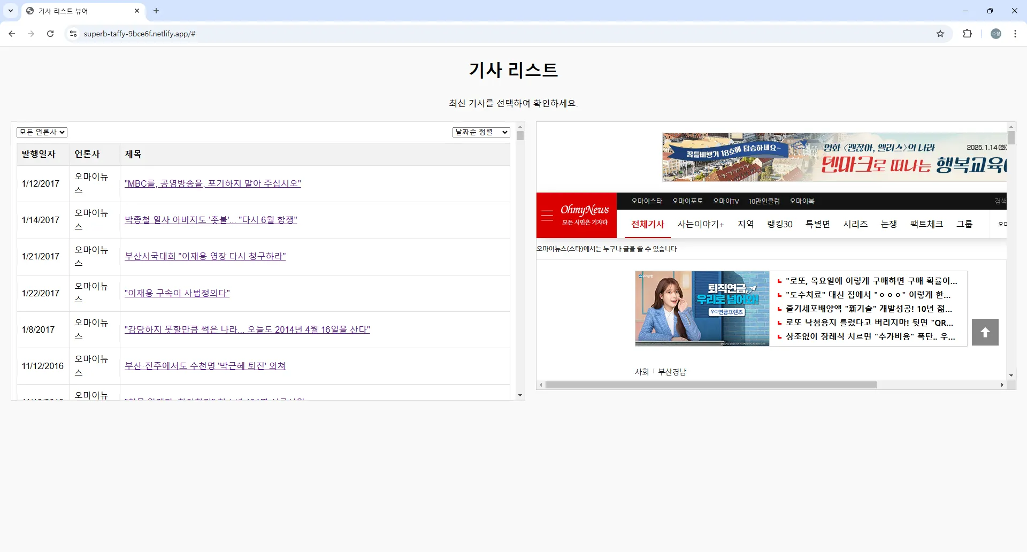
Task: Open 오마이TV in the top bar
Action: [x=726, y=201]
